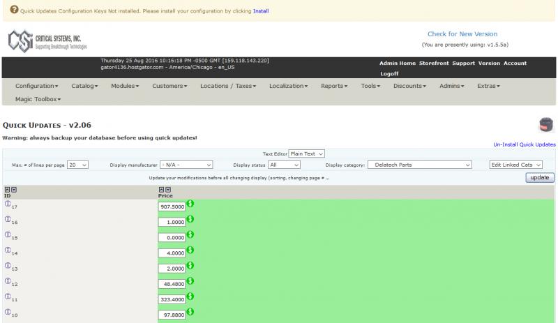Open the Catalog menu

pyautogui.click(x=84, y=86)
